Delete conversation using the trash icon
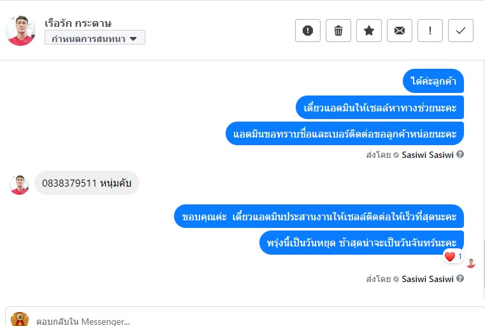 338,31
